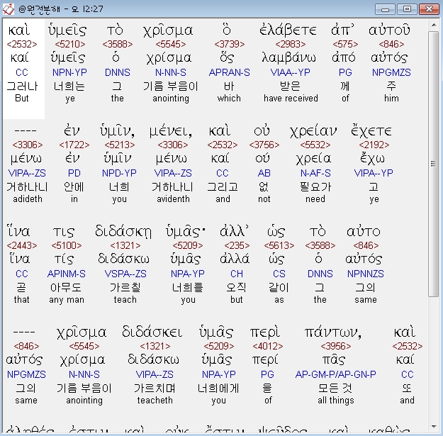Click the English gloss 'which'
Screen dimensions: 443x436
(x=229, y=99)
